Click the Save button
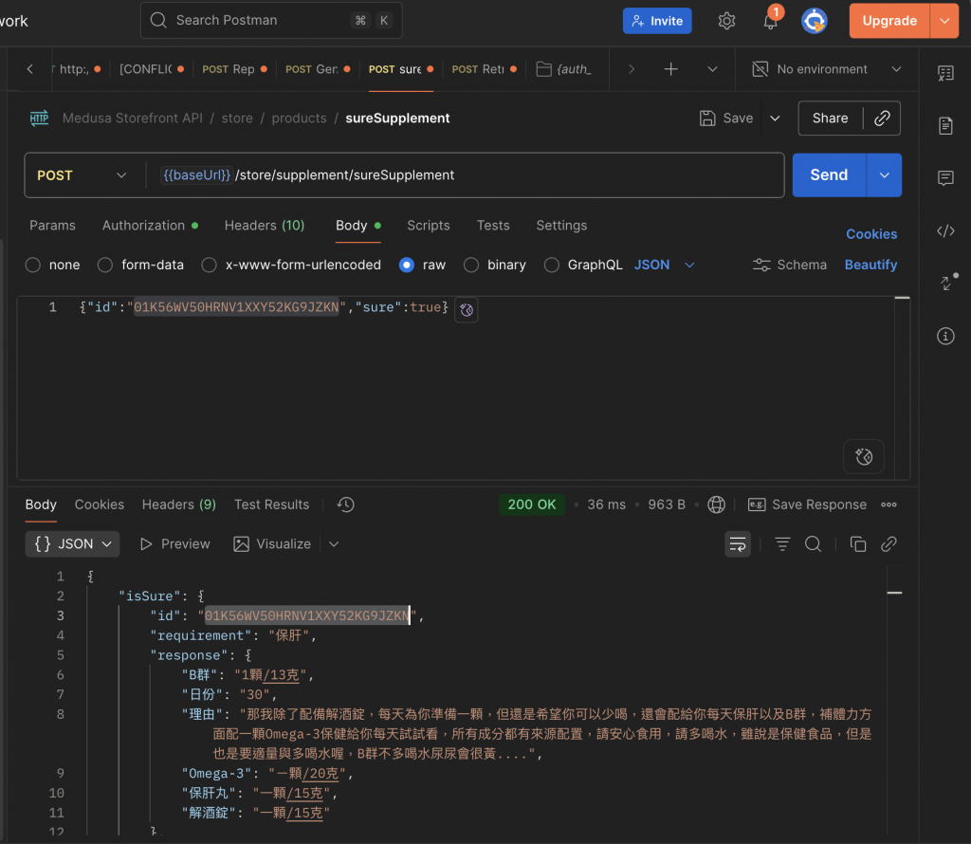 (x=726, y=119)
